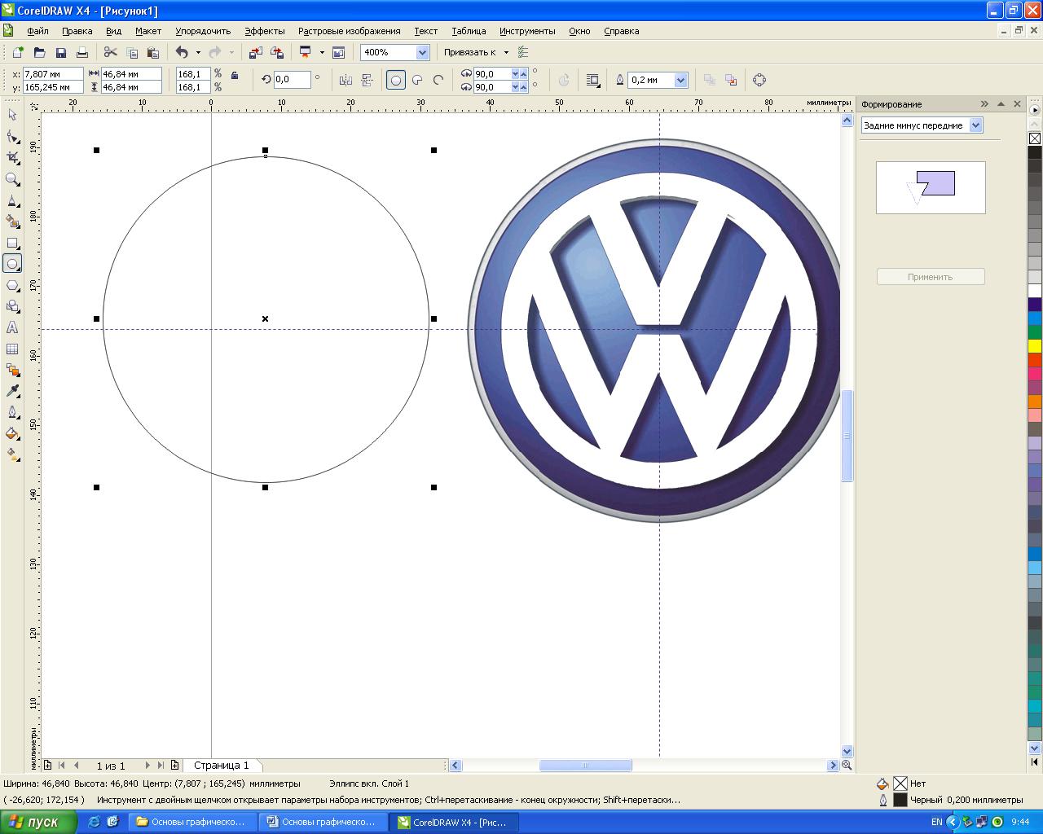Mirror the object horizontally
Image resolution: width=1043 pixels, height=834 pixels.
[x=345, y=80]
